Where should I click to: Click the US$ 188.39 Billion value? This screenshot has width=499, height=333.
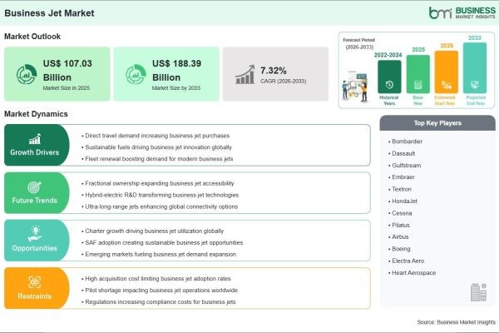coord(176,70)
